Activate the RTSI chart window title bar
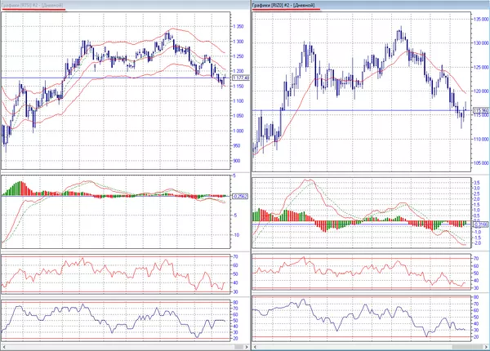The width and height of the screenshot is (490, 351). [125, 5]
